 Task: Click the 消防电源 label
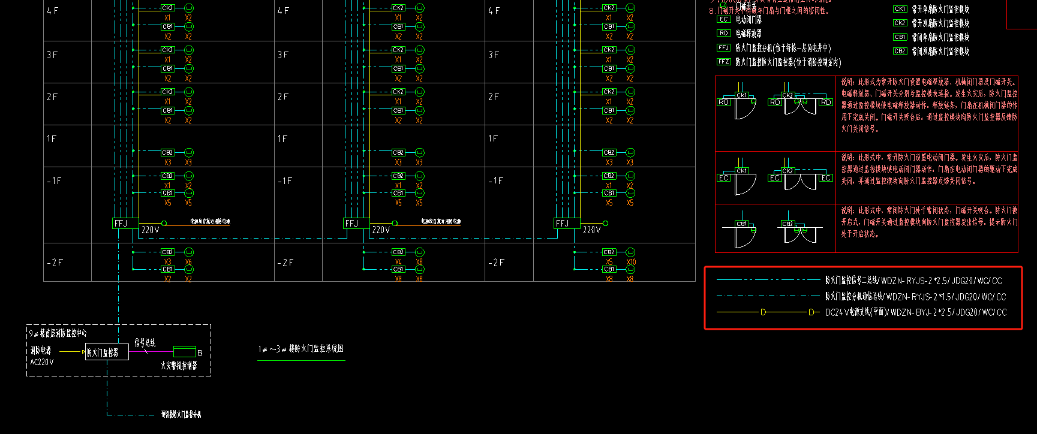click(x=41, y=350)
